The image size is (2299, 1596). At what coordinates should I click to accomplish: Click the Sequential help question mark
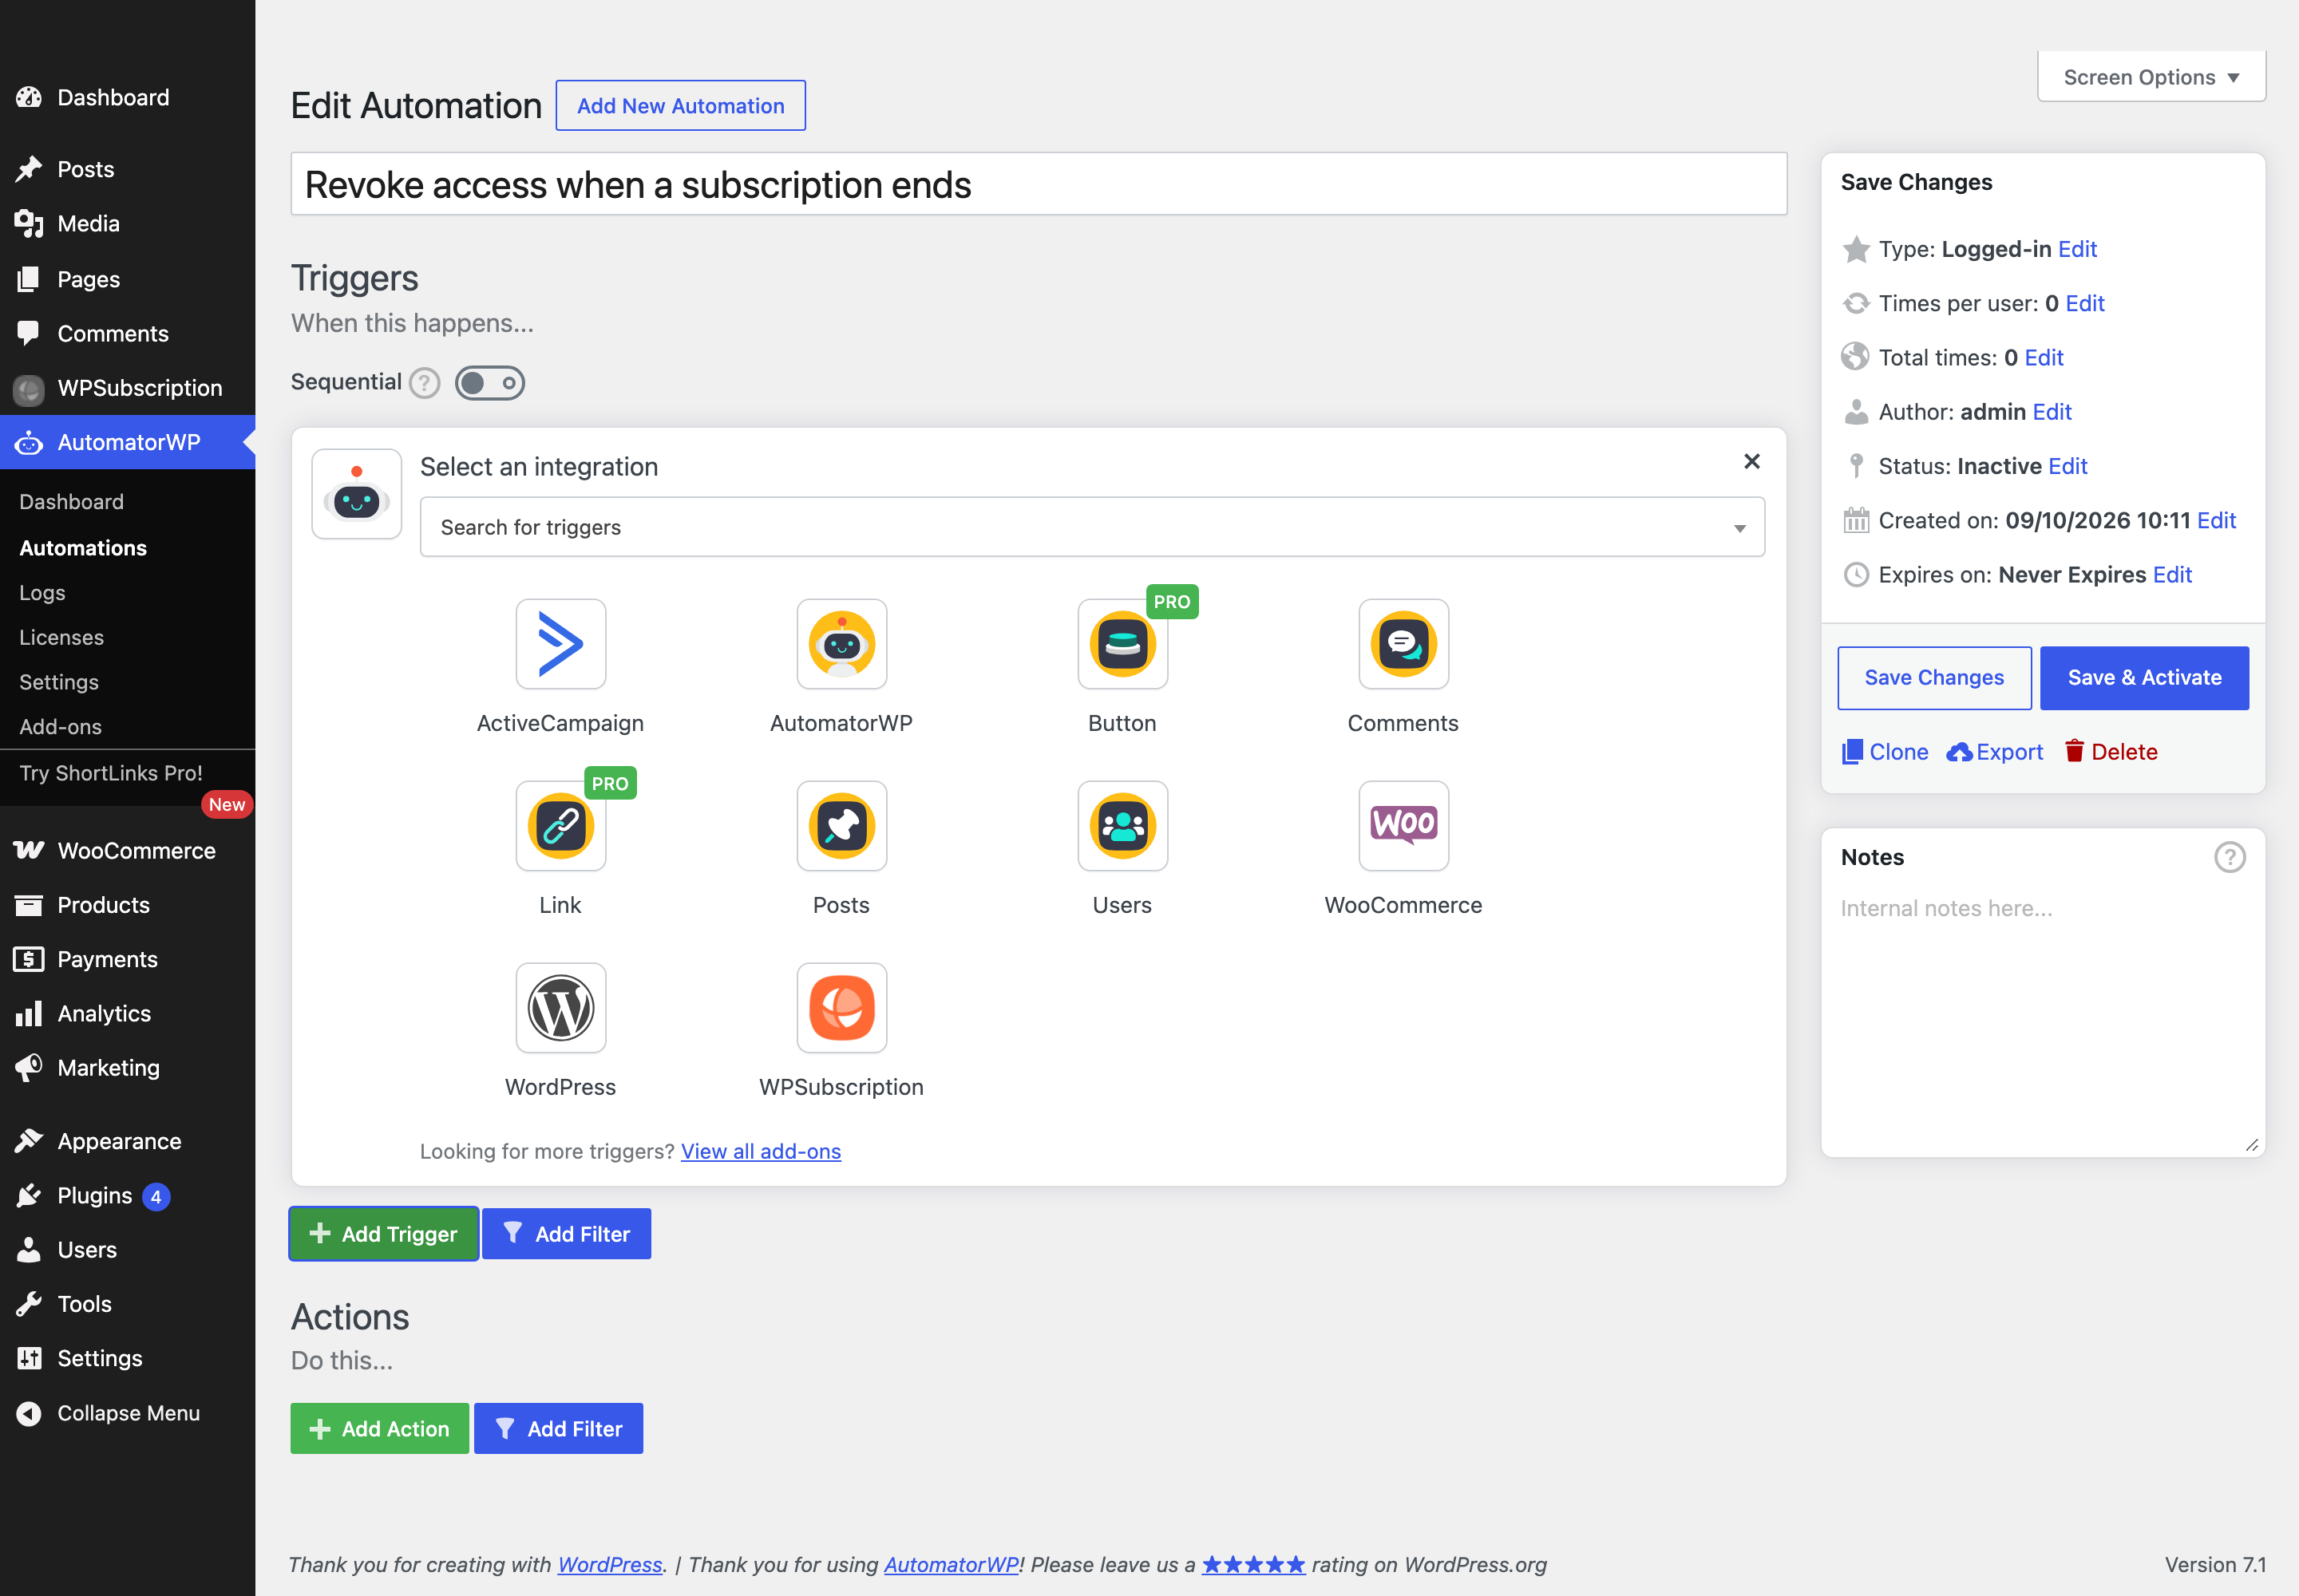point(425,383)
